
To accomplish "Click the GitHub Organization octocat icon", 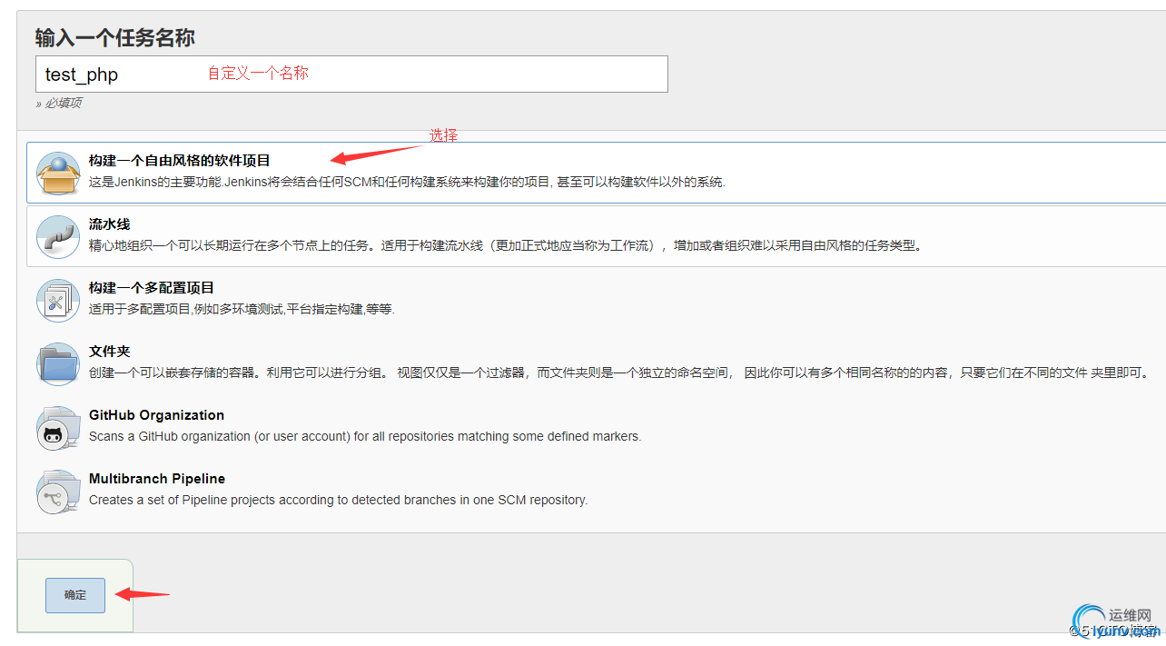I will coord(58,427).
